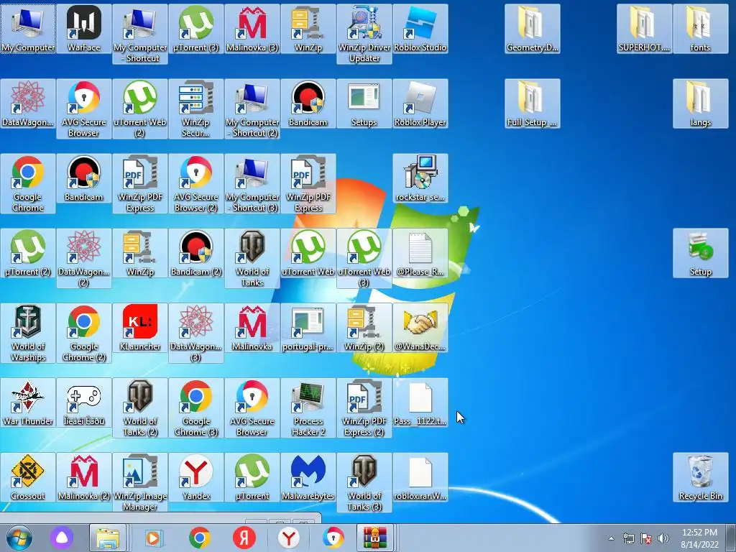Select the Roblox Player shortcut
Image resolution: width=736 pixels, height=552 pixels.
point(420,103)
